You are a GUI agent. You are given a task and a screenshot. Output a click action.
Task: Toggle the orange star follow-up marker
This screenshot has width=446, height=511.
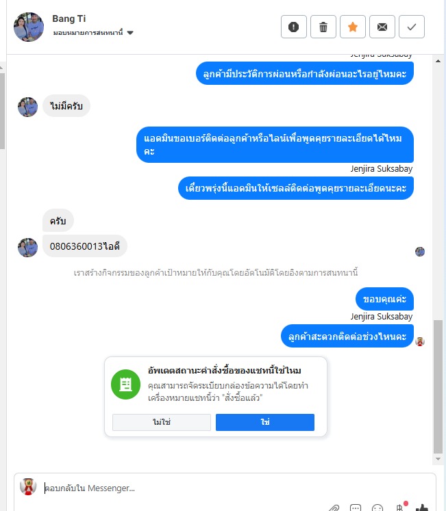pos(353,27)
